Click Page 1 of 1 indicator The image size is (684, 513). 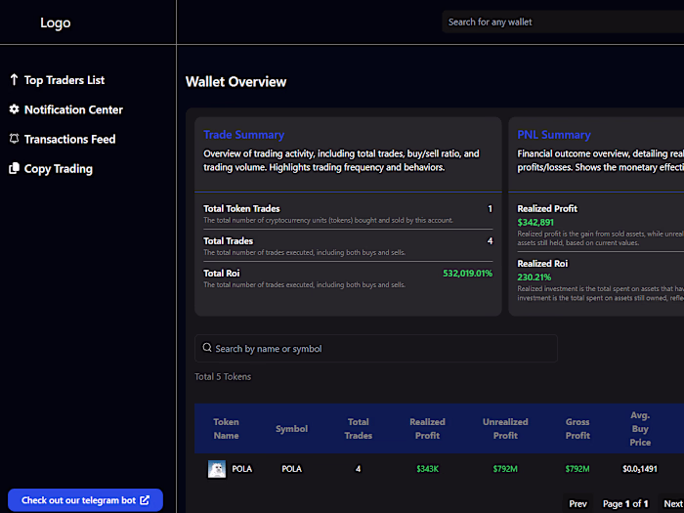625,504
